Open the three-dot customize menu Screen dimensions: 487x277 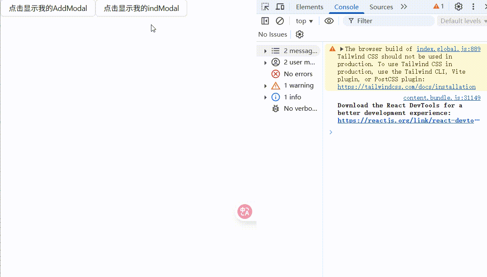tap(473, 7)
